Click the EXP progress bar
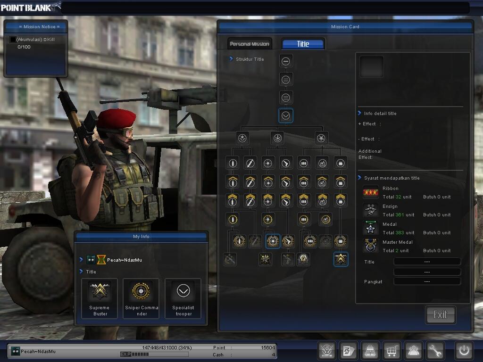Image resolution: width=483 pixels, height=362 pixels. pyautogui.click(x=154, y=354)
